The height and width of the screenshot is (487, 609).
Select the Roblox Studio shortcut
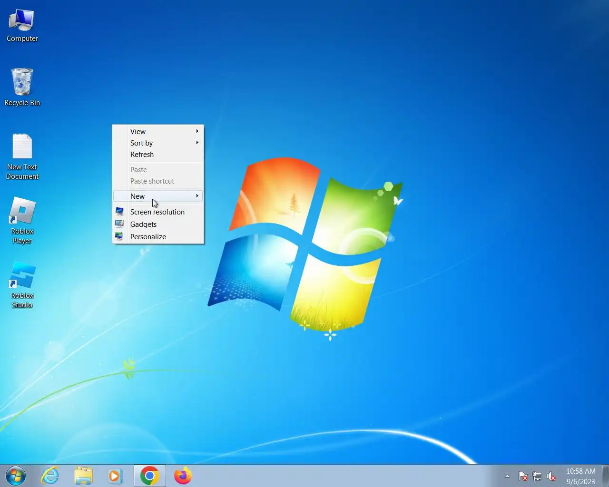click(x=22, y=285)
